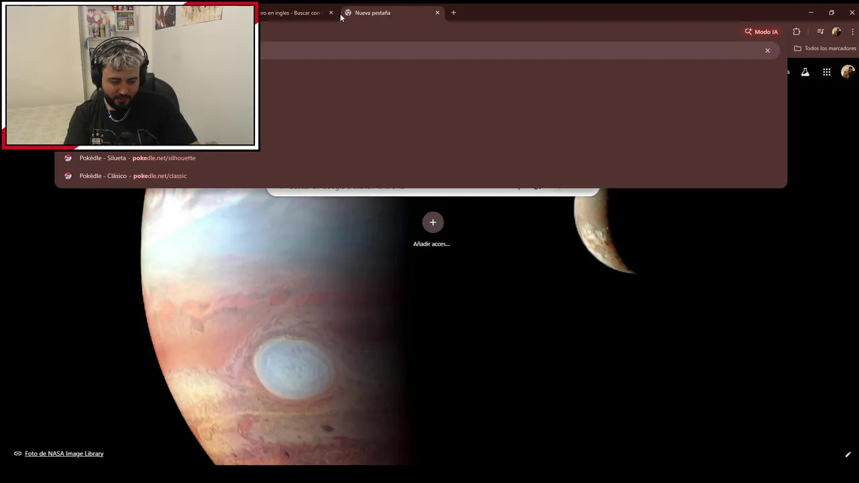Open Todos los marcadores folder
This screenshot has height=483, width=859.
(825, 48)
